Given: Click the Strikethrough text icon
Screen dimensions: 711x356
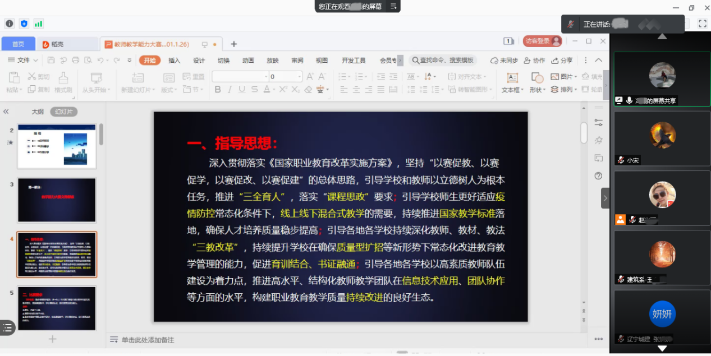Looking at the screenshot, I should click(254, 90).
